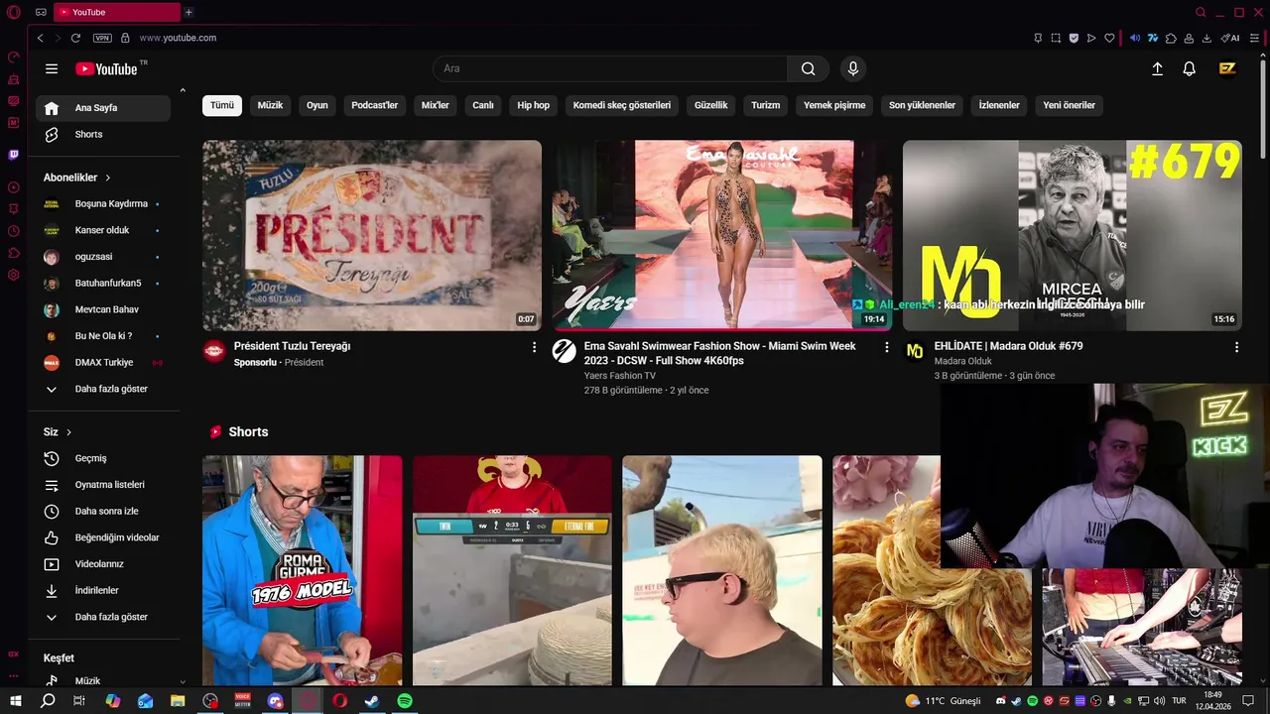Reload the page with refresh icon
Image resolution: width=1270 pixels, height=714 pixels.
click(75, 38)
